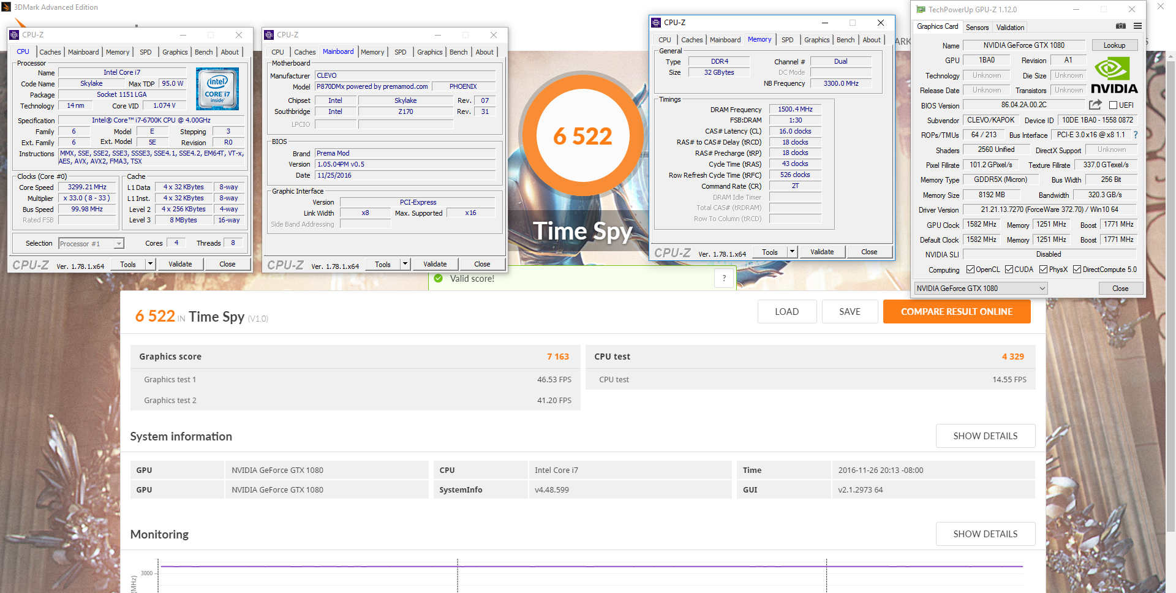
Task: Open the NVIDIA GeForce GTX 1080 selector in GPU-Z
Action: pos(981,289)
